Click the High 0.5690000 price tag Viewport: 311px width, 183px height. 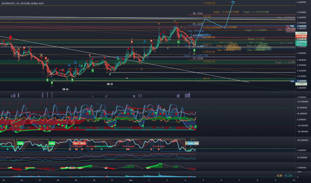tap(298, 26)
